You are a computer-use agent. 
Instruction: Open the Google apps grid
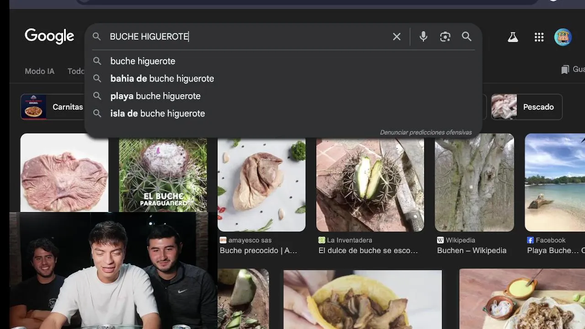[x=539, y=37]
